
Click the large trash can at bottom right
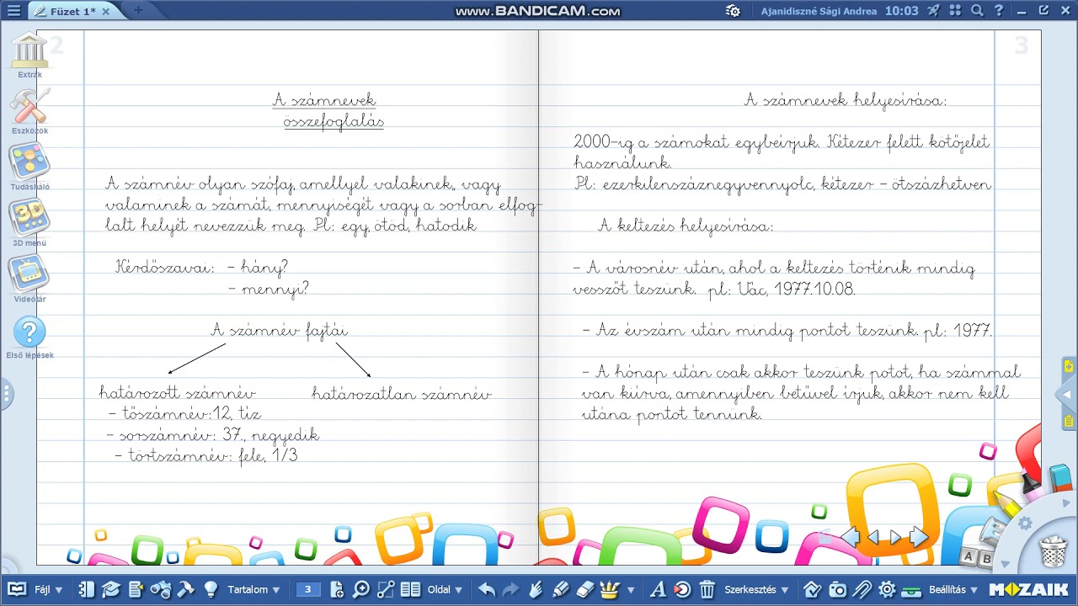[1053, 551]
